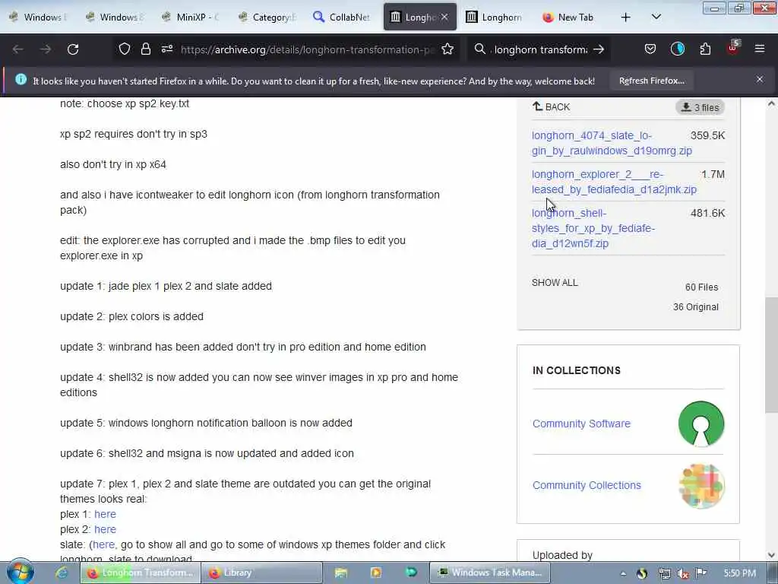Open the blue circular extension icon
Image resolution: width=778 pixels, height=584 pixels.
click(677, 49)
